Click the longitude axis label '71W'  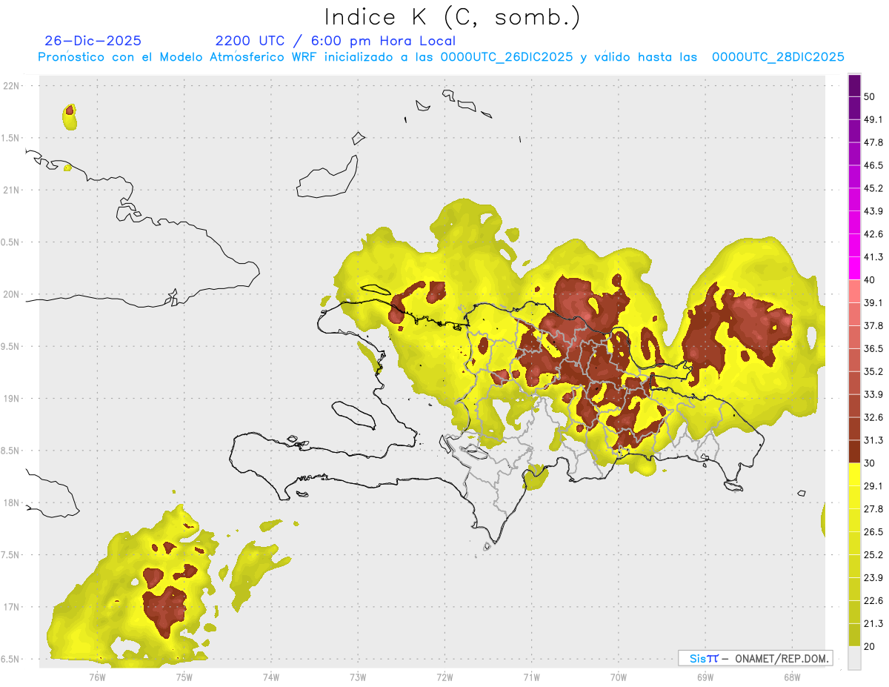point(531,677)
